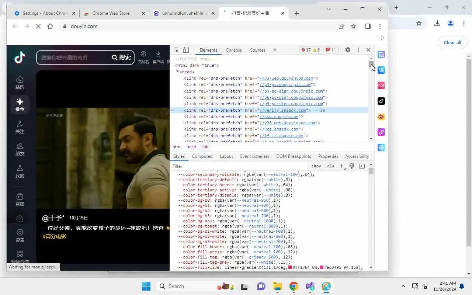Open 朋友 in the Douyin sidebar
Viewport: 472px width, 295px height.
(x=20, y=149)
